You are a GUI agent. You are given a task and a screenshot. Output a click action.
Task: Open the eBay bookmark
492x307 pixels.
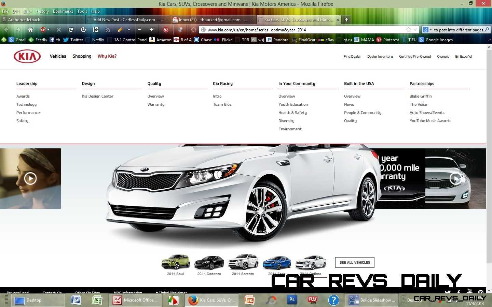pos(326,40)
